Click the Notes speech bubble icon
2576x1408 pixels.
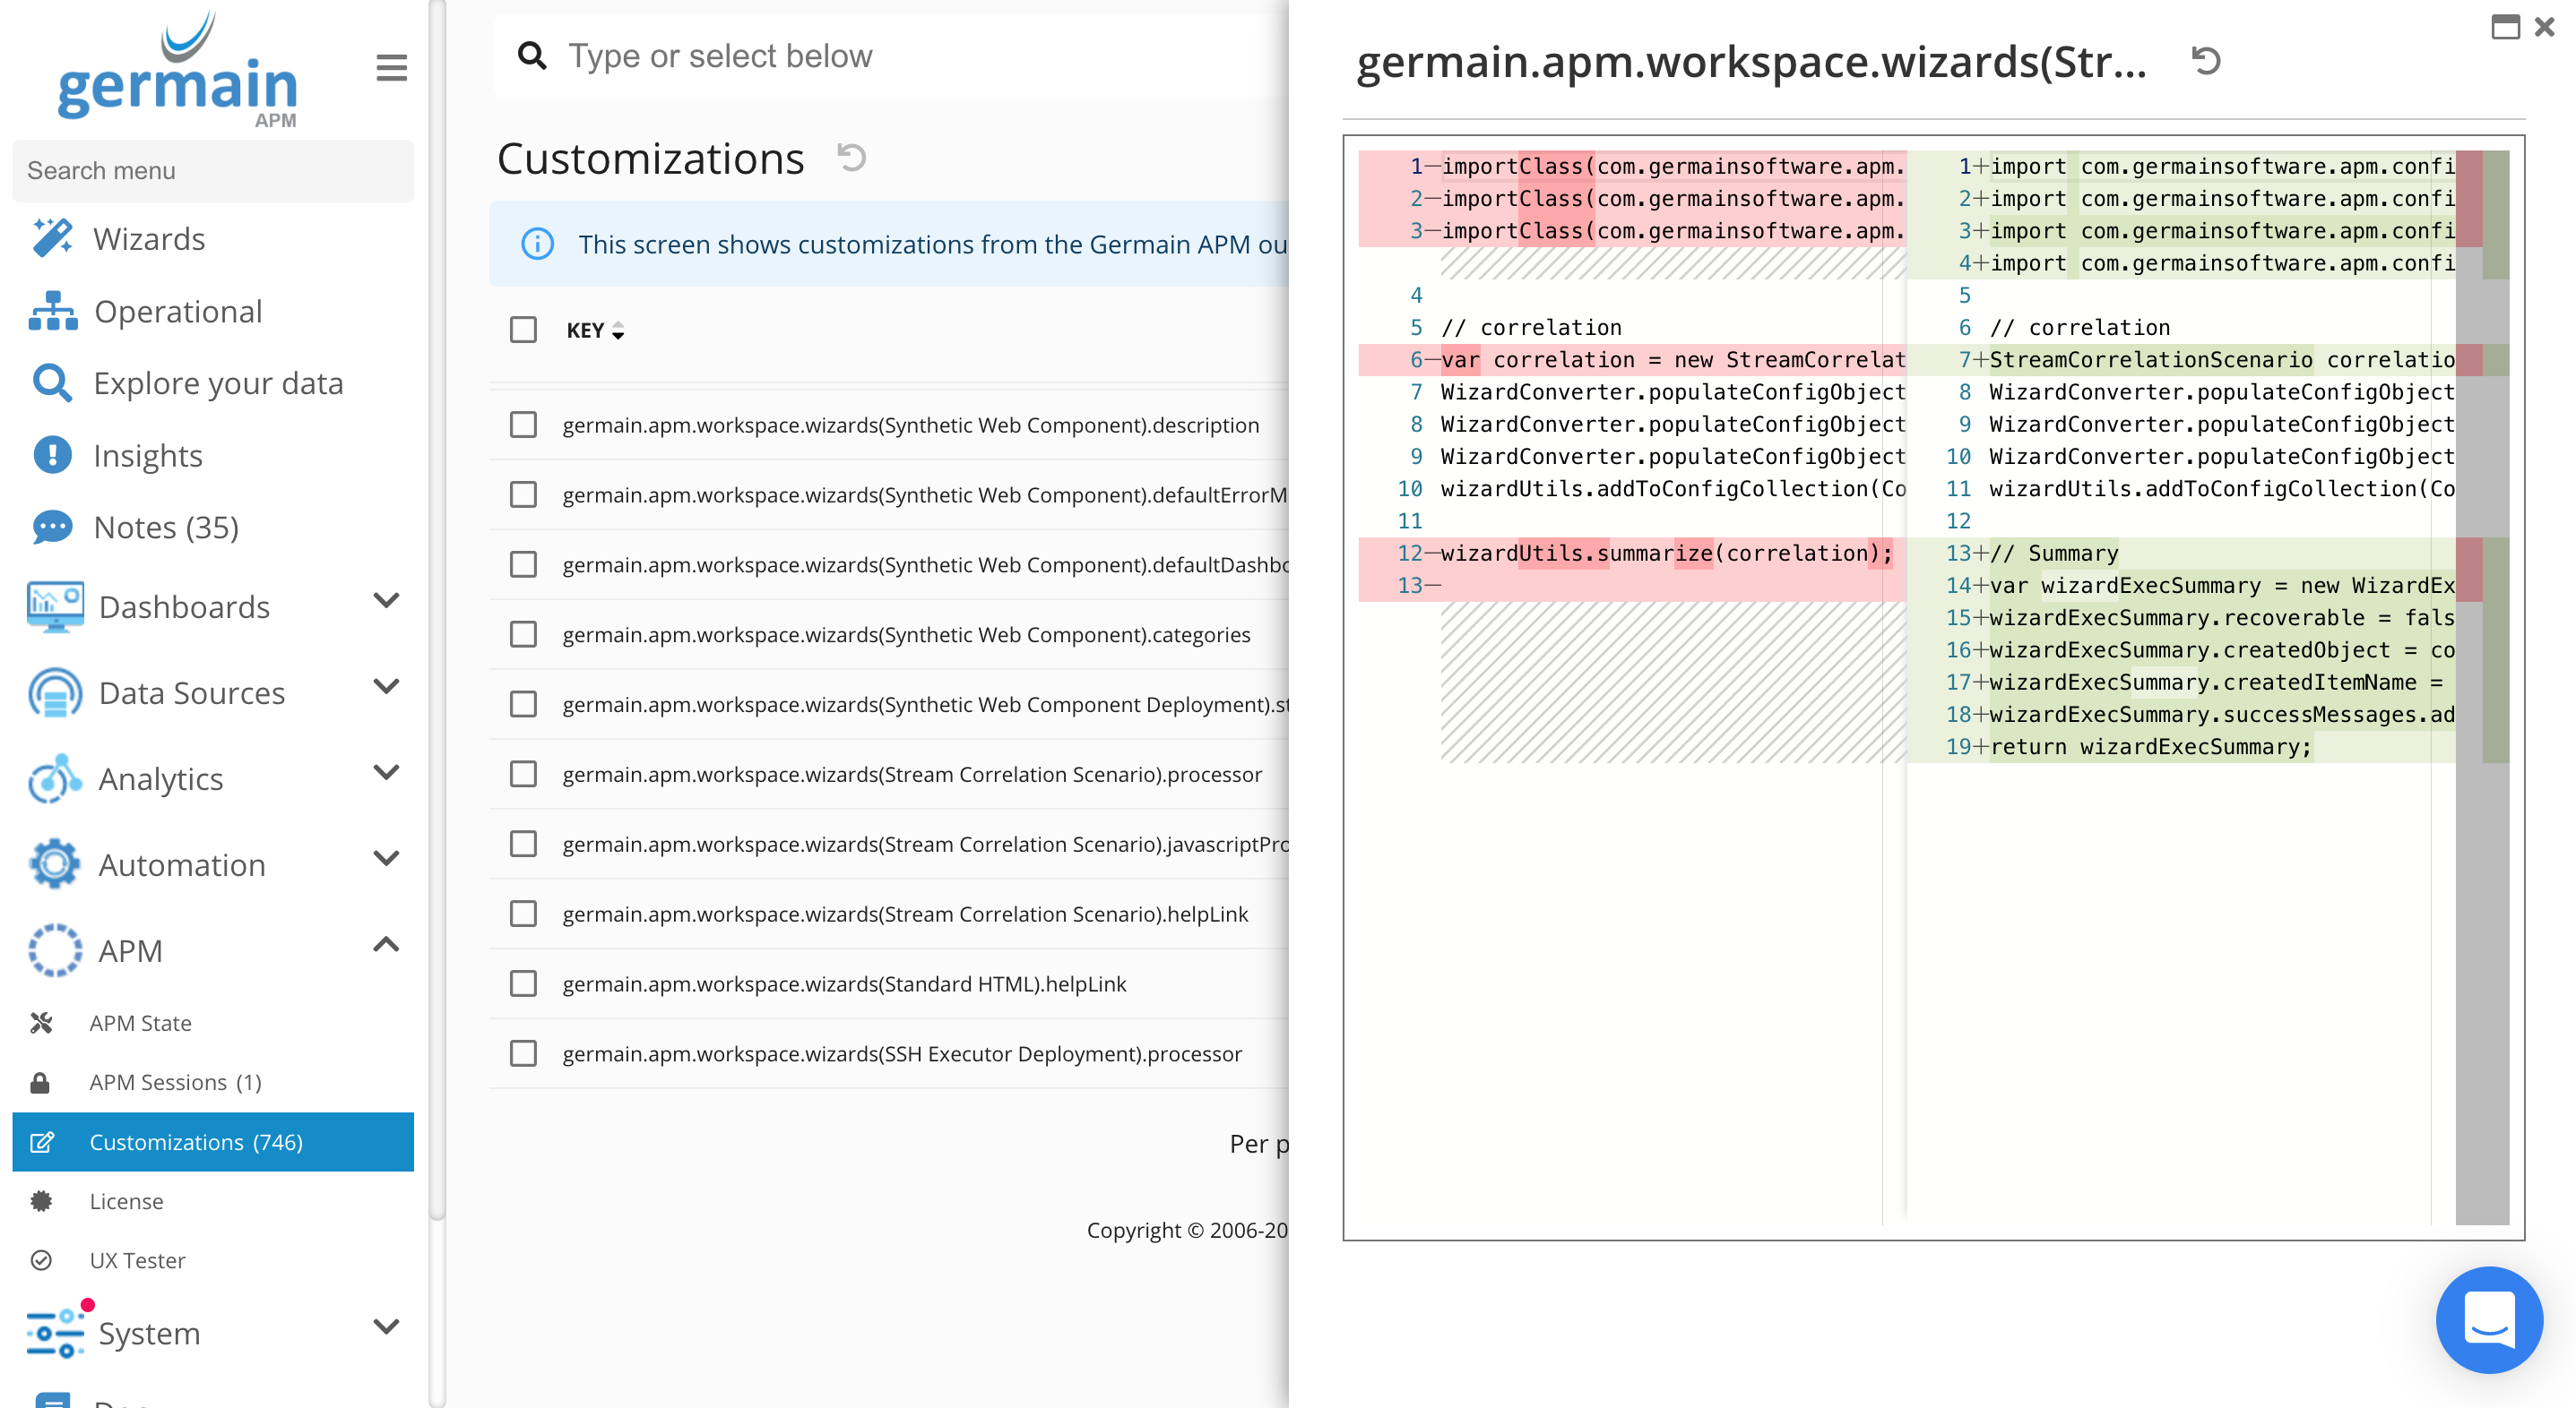(x=52, y=528)
